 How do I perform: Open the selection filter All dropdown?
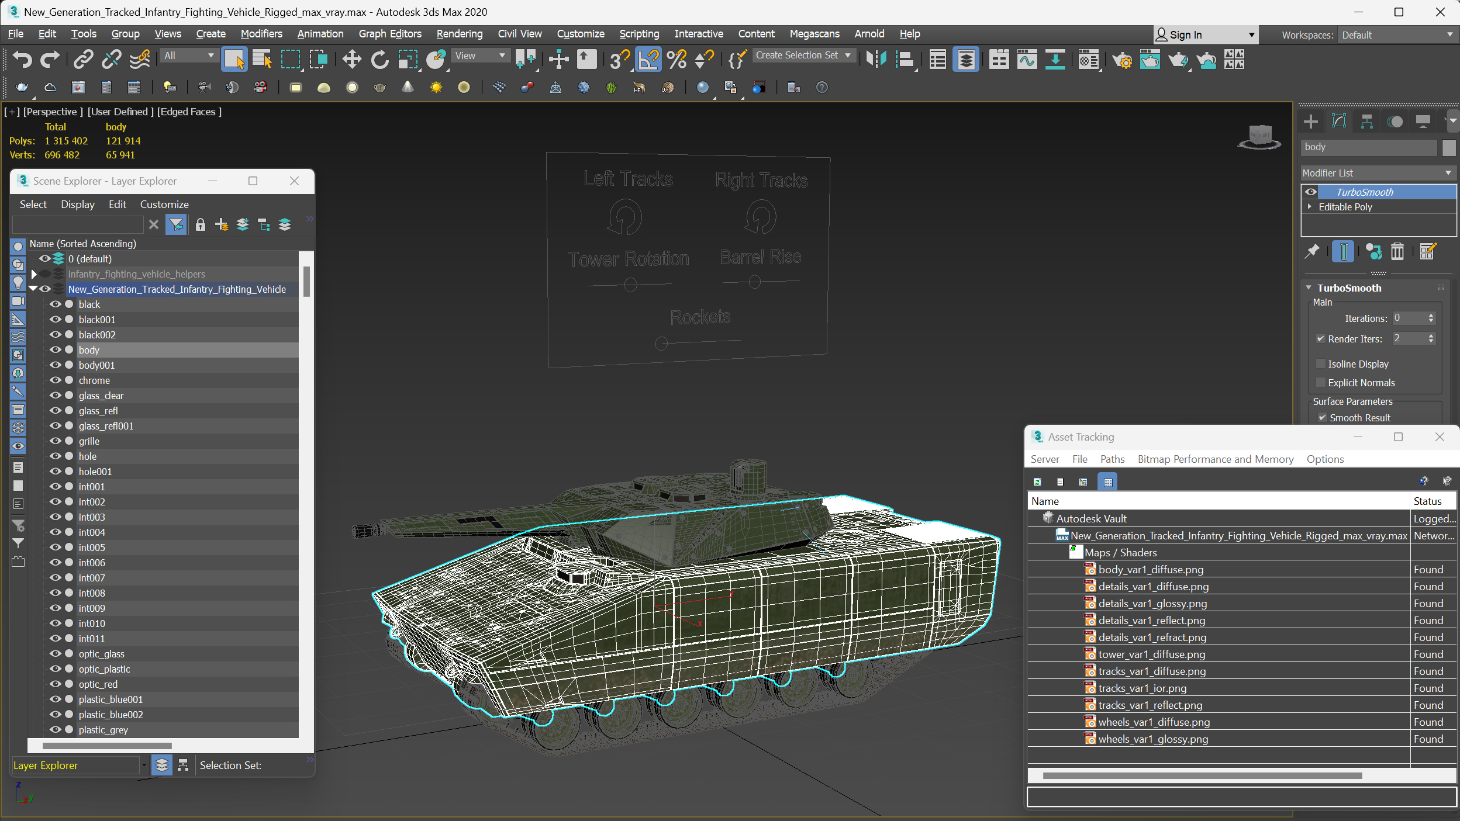point(188,56)
